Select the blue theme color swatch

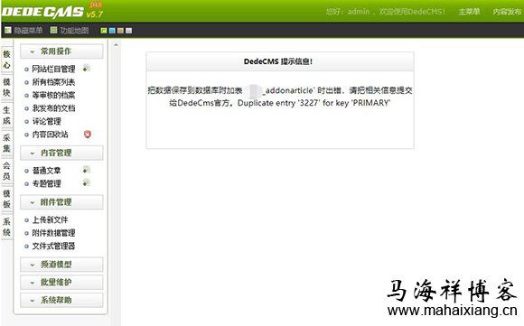coord(112,31)
